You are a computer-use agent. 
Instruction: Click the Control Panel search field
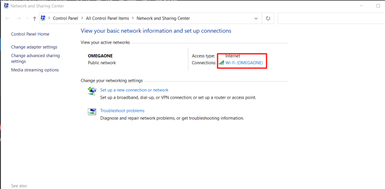(331, 19)
